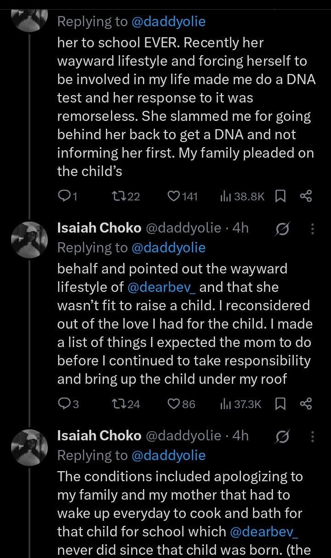This screenshot has height=558, width=331.
Task: Open Isaiah Choko's name on bottom tweet
Action: point(99,435)
